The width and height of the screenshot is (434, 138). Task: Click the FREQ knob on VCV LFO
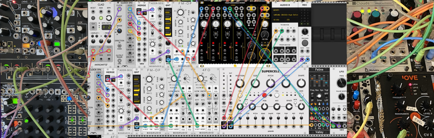pos(341,83)
